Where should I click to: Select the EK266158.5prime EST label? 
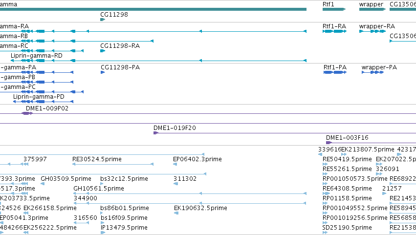(50, 208)
